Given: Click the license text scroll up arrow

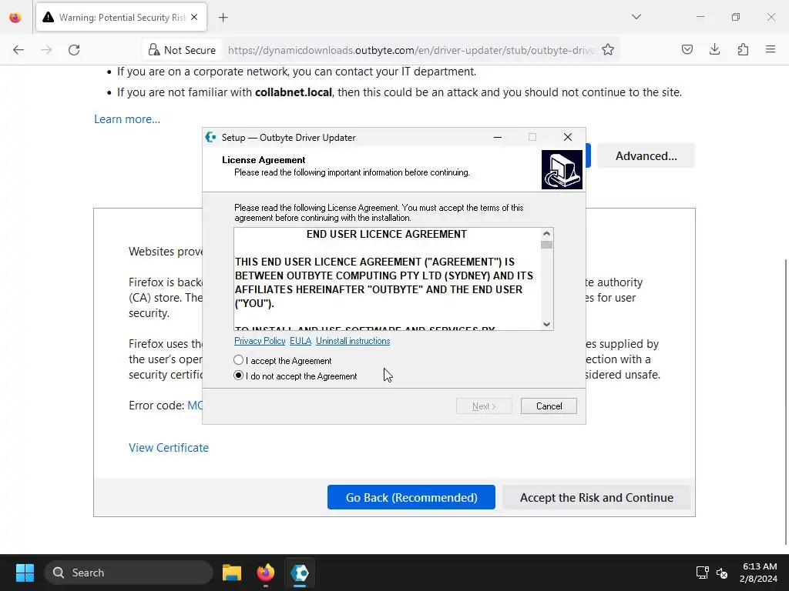Looking at the screenshot, I should 546,234.
